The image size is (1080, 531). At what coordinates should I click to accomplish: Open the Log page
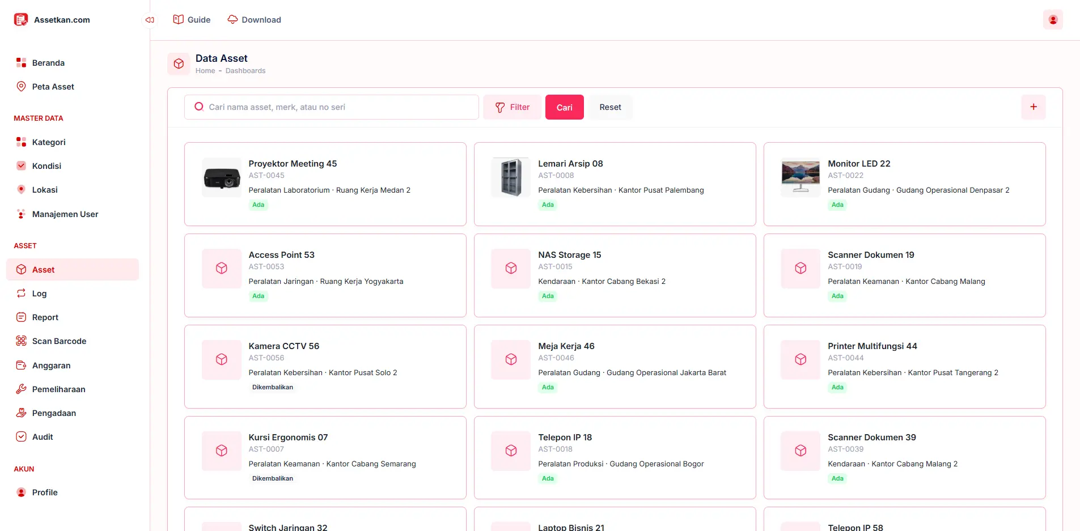pyautogui.click(x=73, y=294)
